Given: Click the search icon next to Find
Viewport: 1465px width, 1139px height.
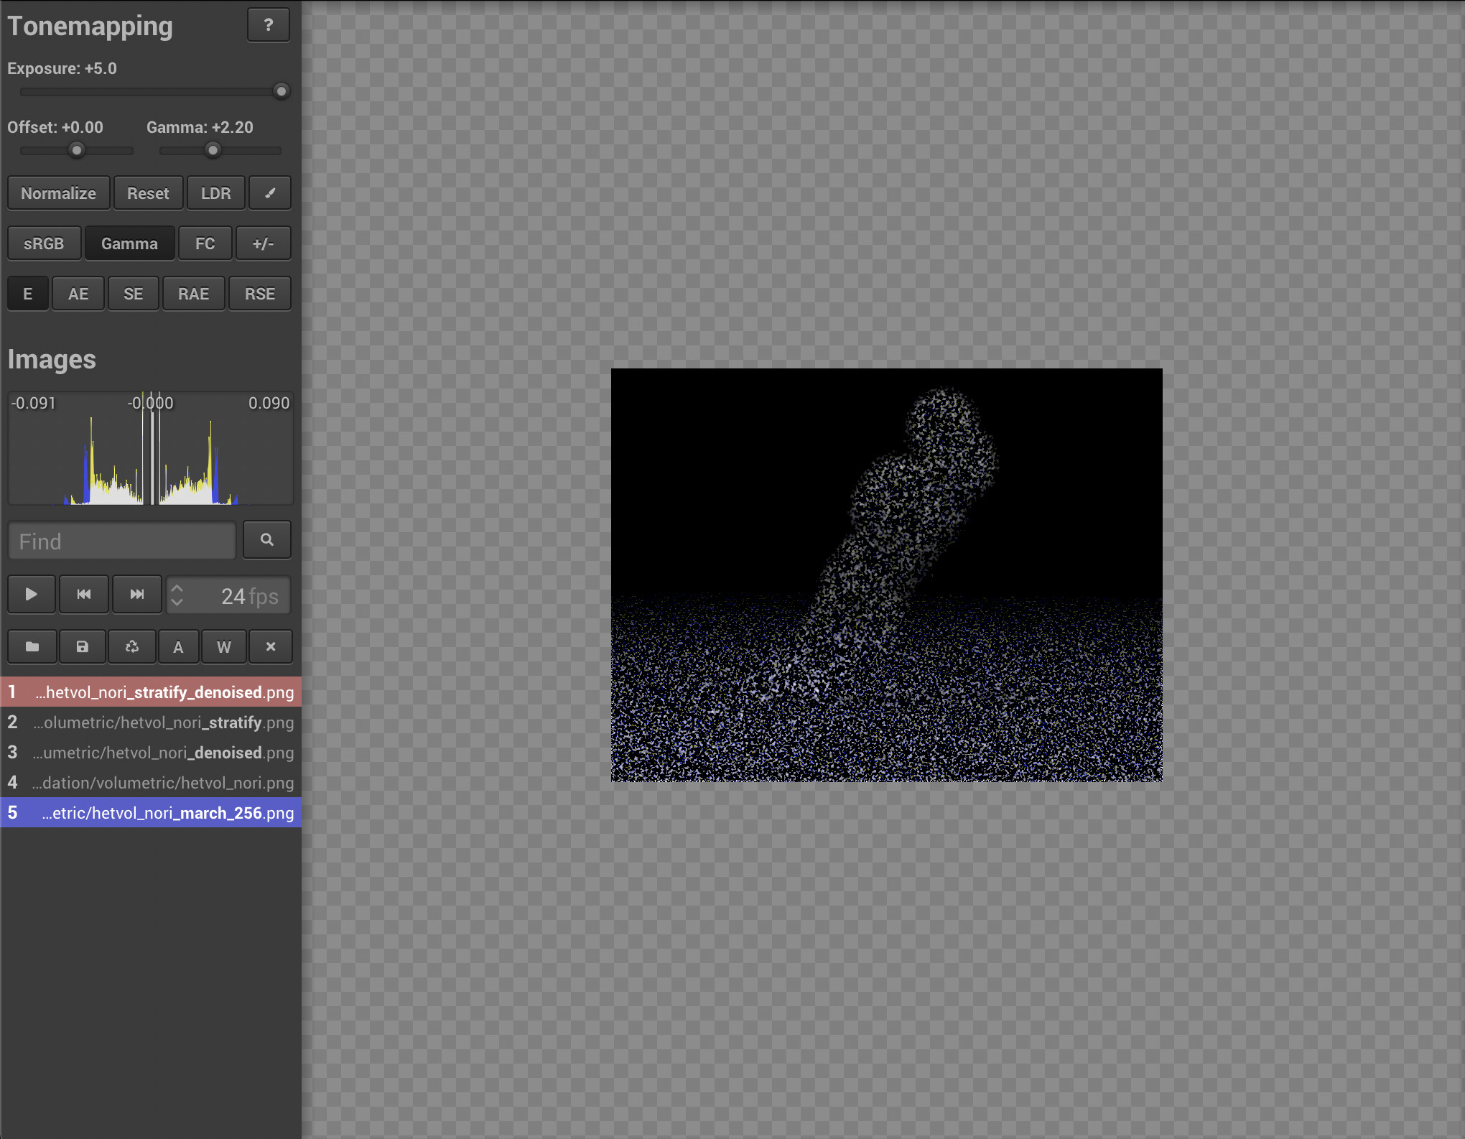Looking at the screenshot, I should click(267, 540).
